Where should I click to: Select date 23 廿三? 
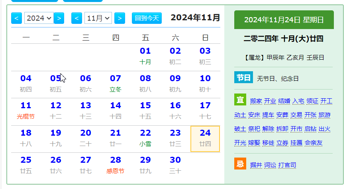[175, 138]
